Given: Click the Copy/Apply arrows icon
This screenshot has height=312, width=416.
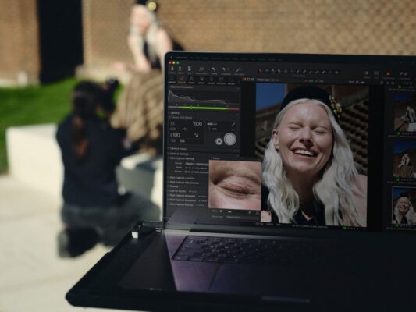Looking at the screenshot, I should click(x=404, y=74).
